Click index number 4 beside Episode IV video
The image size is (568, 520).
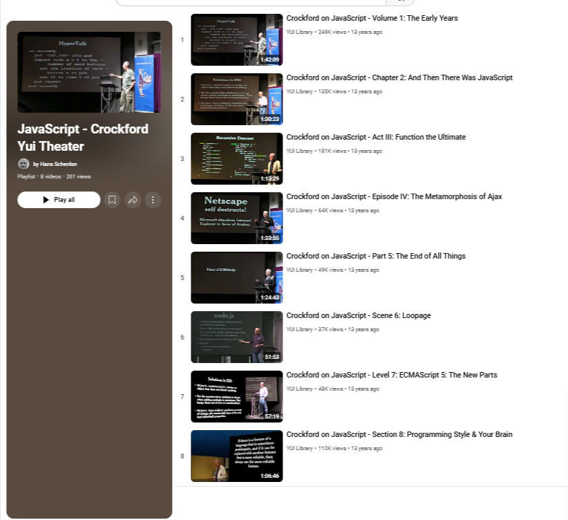(182, 219)
